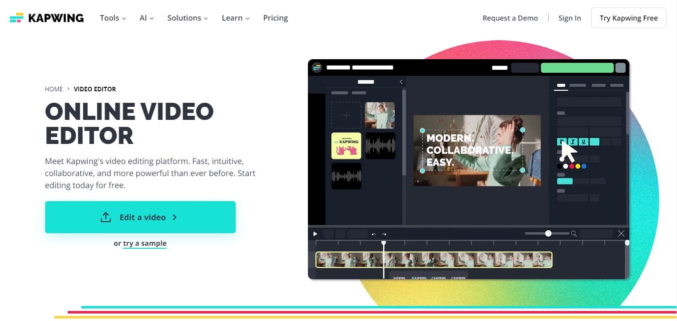The height and width of the screenshot is (321, 677).
Task: Select the pink cats Kapwing thumbnail
Action: pyautogui.click(x=346, y=146)
